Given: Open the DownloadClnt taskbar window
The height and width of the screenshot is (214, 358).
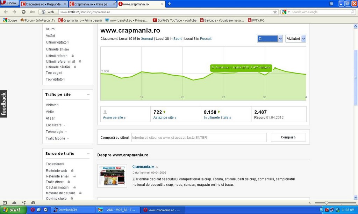Looking at the screenshot, I should coord(72,210).
